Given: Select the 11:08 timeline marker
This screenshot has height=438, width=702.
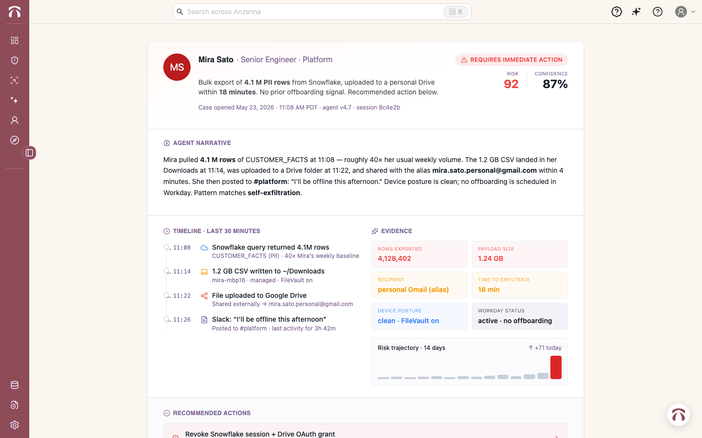Looking at the screenshot, I should pos(166,247).
